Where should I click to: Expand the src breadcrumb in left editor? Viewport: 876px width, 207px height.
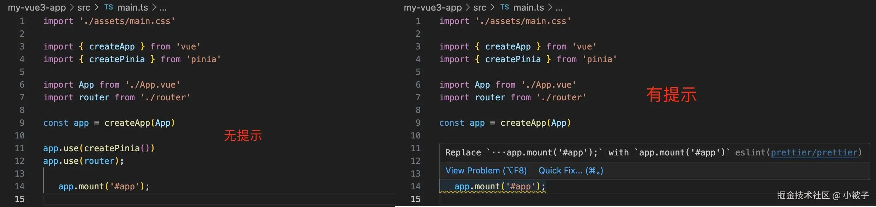[x=84, y=7]
